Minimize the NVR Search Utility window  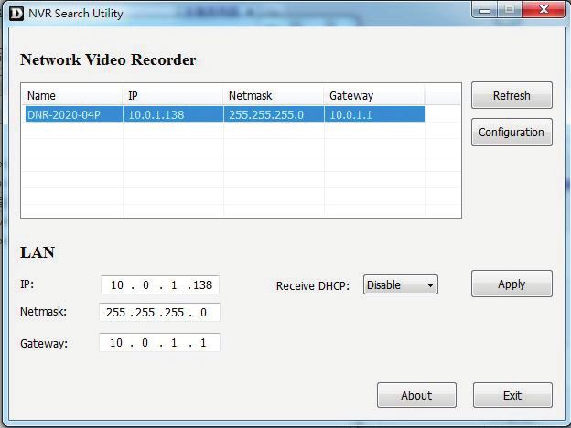coord(485,10)
